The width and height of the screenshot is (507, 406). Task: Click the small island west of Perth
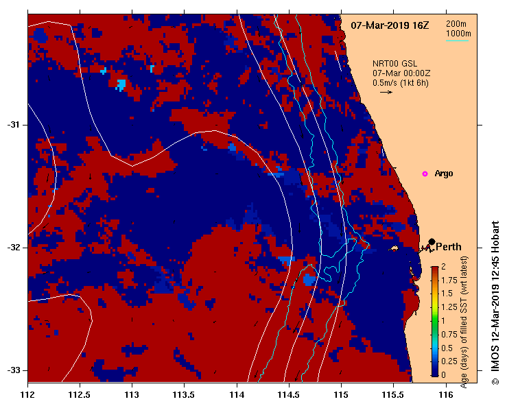(394, 249)
